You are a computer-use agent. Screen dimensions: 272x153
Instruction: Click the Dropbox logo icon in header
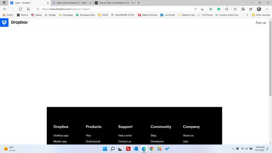tap(4, 22)
